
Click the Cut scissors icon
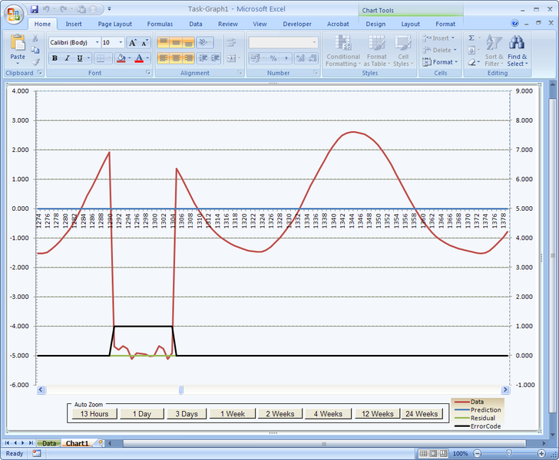point(35,38)
